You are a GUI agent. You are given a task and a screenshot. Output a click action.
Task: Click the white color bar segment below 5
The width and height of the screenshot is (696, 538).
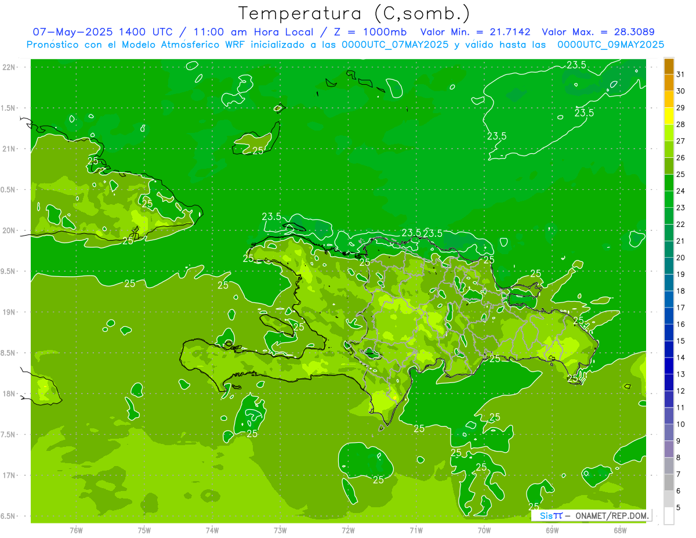[x=669, y=515]
